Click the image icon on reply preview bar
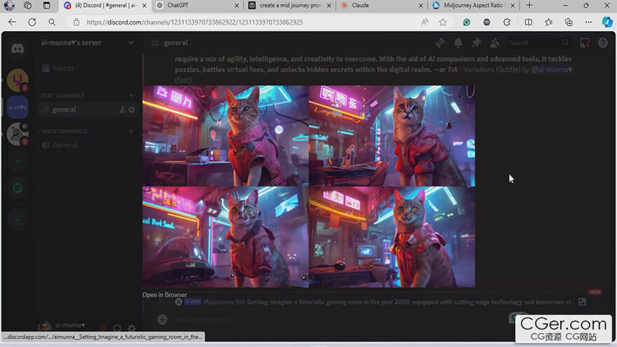 click(x=582, y=301)
